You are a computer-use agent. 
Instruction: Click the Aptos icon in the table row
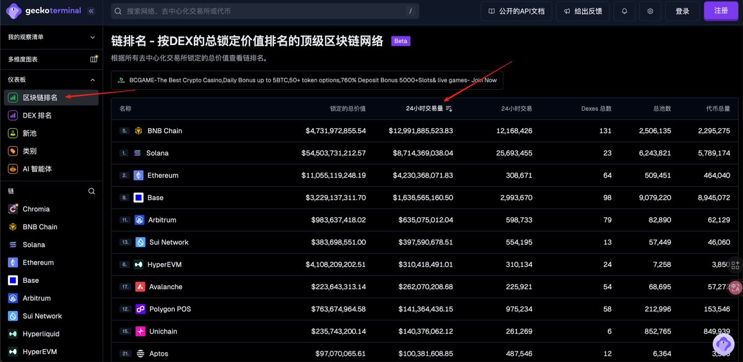(x=141, y=353)
